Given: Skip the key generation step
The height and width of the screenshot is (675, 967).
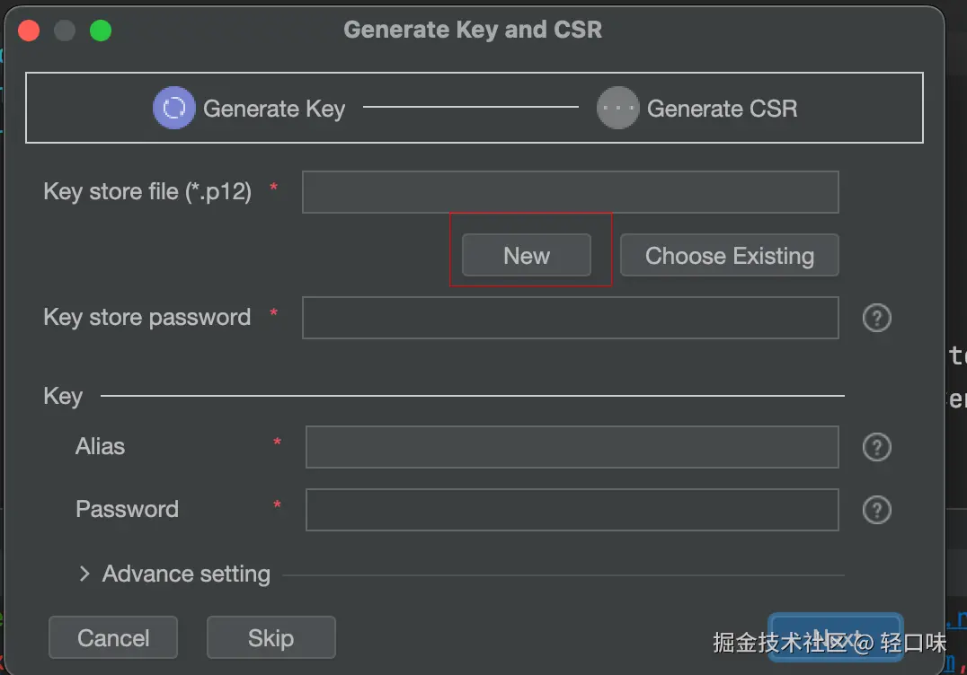Looking at the screenshot, I should tap(271, 637).
